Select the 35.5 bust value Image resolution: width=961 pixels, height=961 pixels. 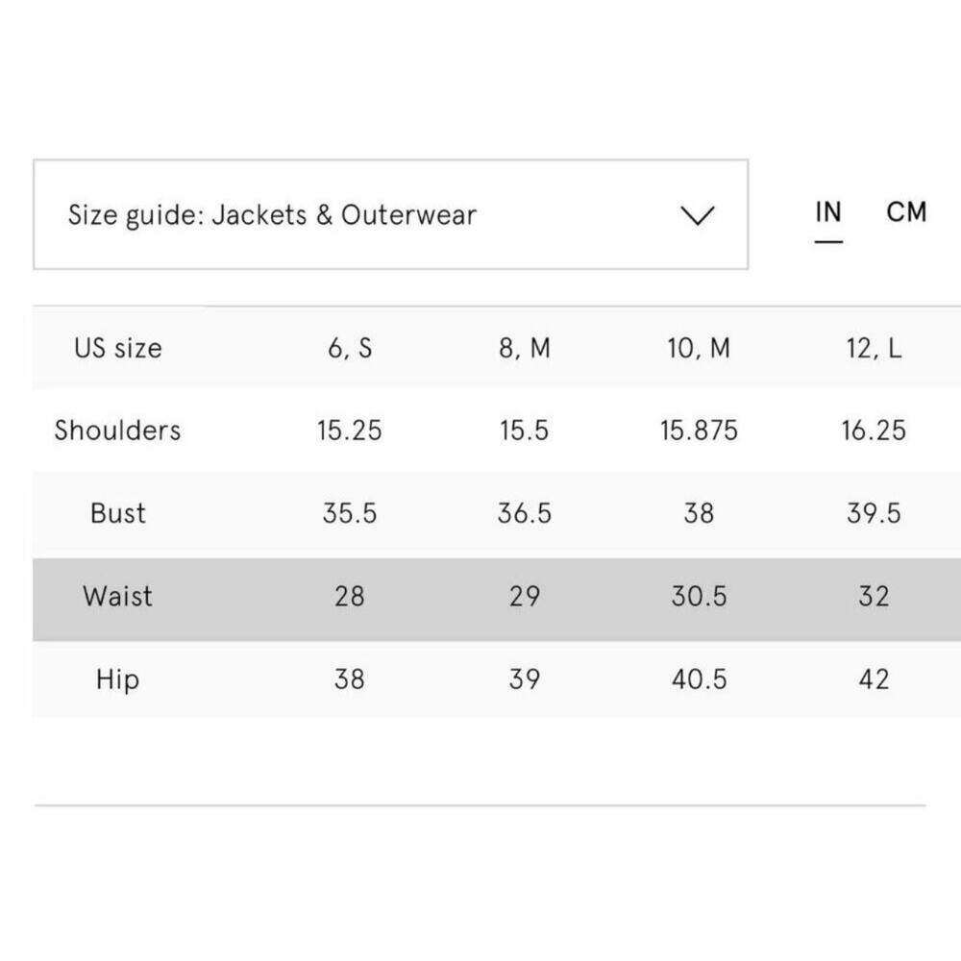(x=350, y=513)
